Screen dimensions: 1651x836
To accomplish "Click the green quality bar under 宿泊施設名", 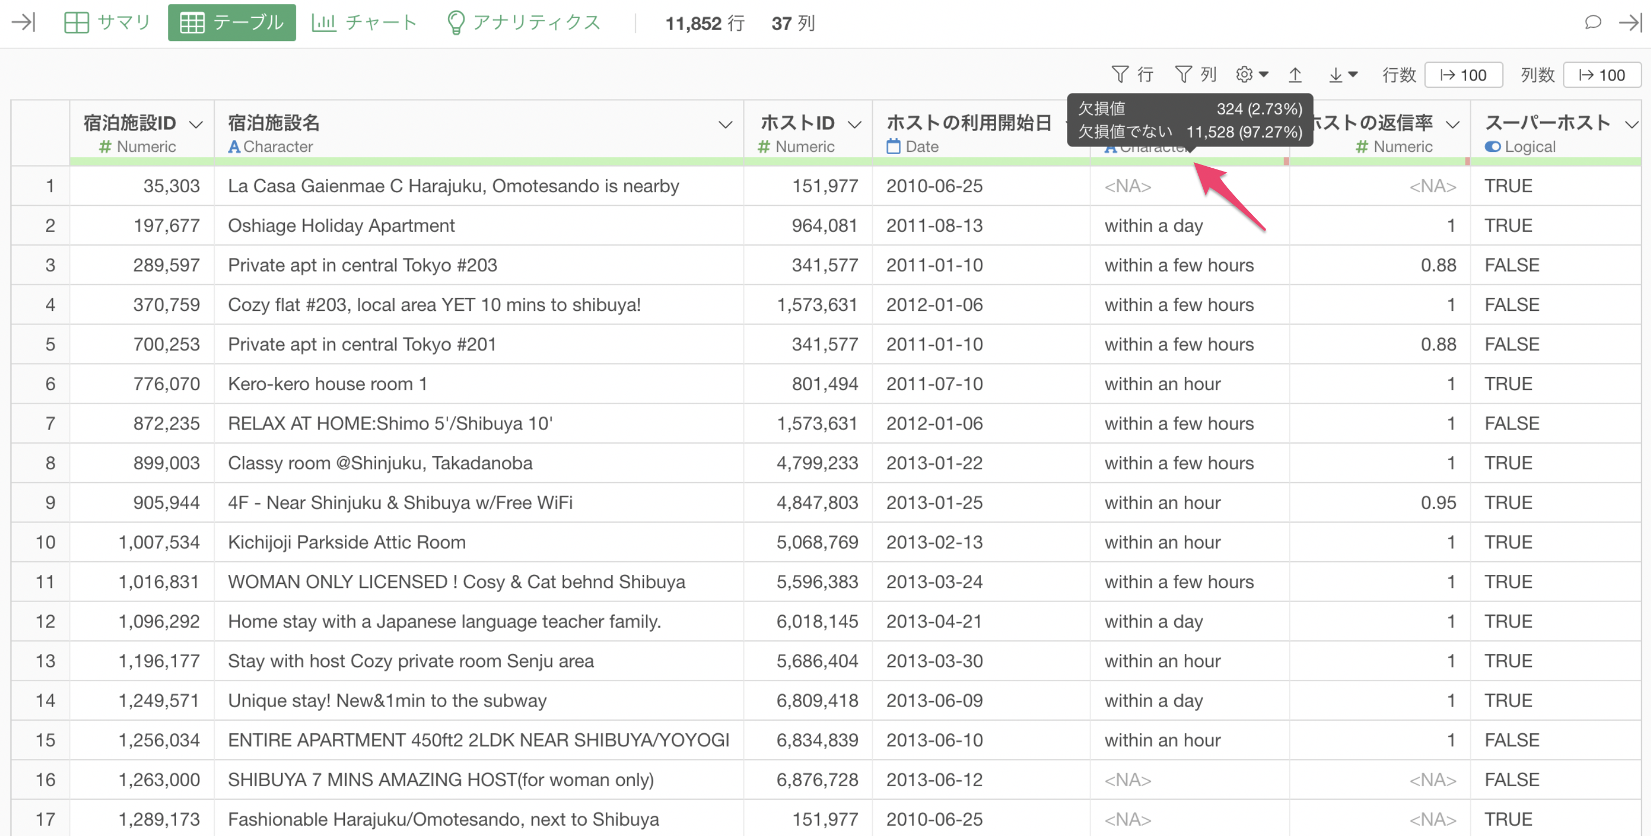I will coord(479,161).
